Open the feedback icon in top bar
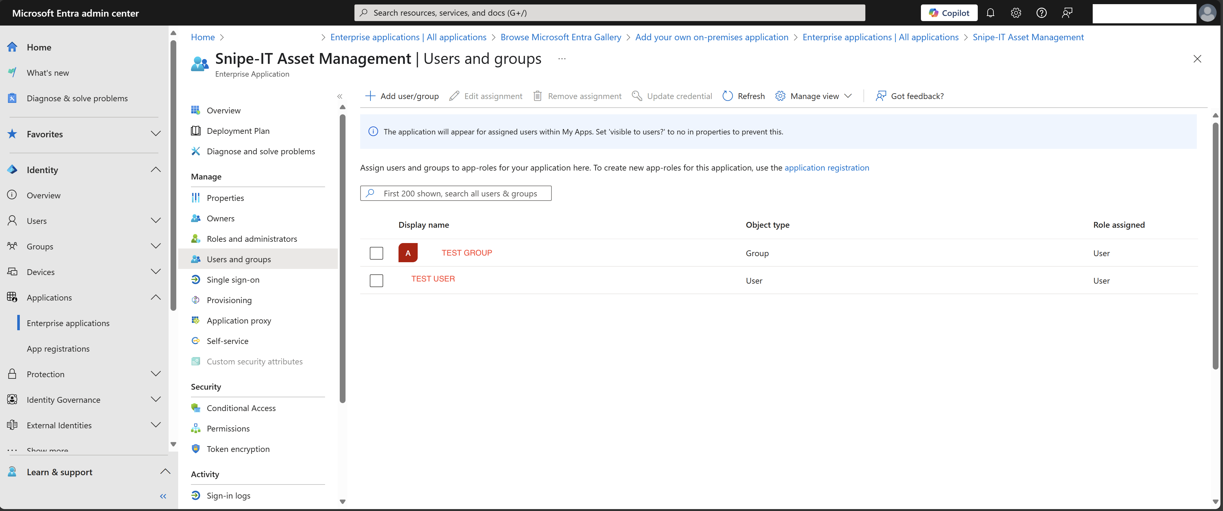 tap(1067, 13)
